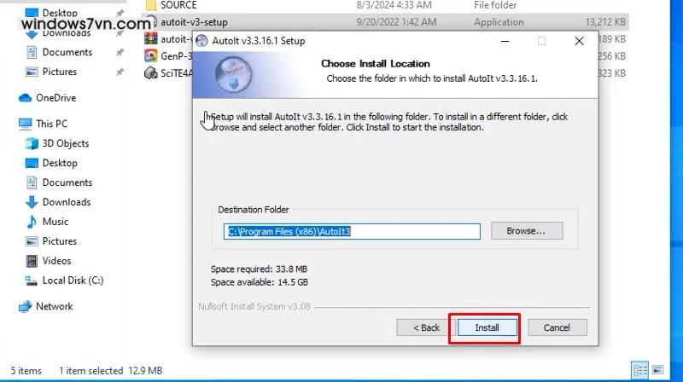Go back with the Back button
This screenshot has height=382, width=683.
click(425, 327)
